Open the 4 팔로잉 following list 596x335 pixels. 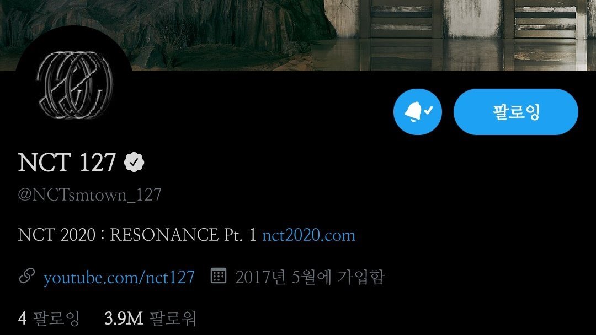(49, 318)
